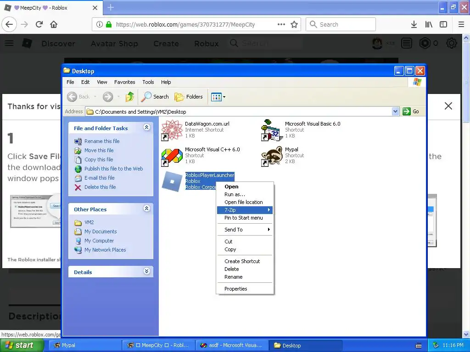Click the Copy this file icon
Screen dimensions: 470x352
coord(78,159)
